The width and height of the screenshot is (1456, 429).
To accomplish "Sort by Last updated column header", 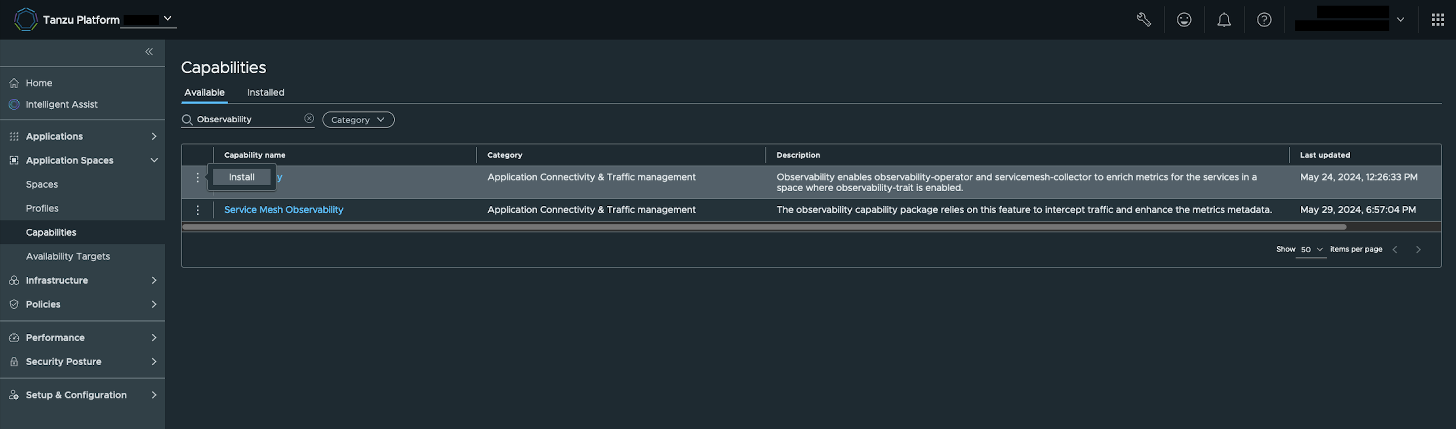I will 1325,155.
